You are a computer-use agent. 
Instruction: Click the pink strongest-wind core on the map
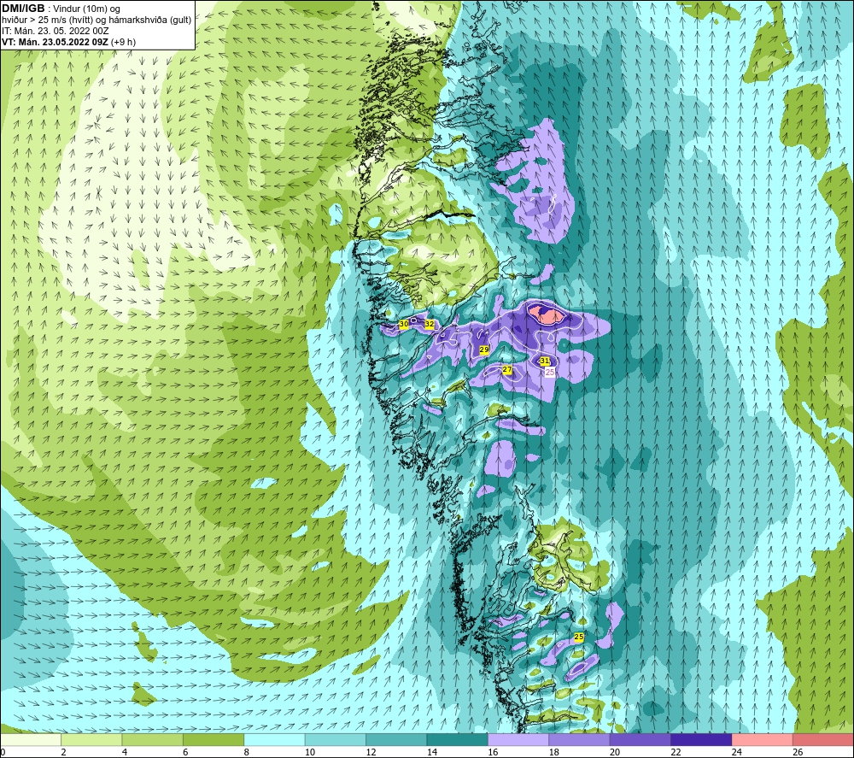click(549, 315)
